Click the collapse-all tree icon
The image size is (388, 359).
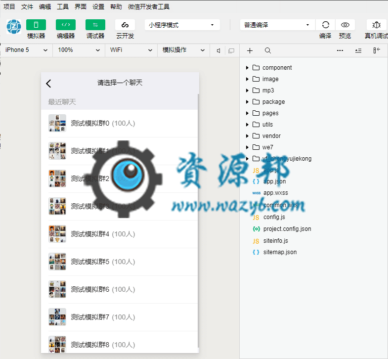358,50
